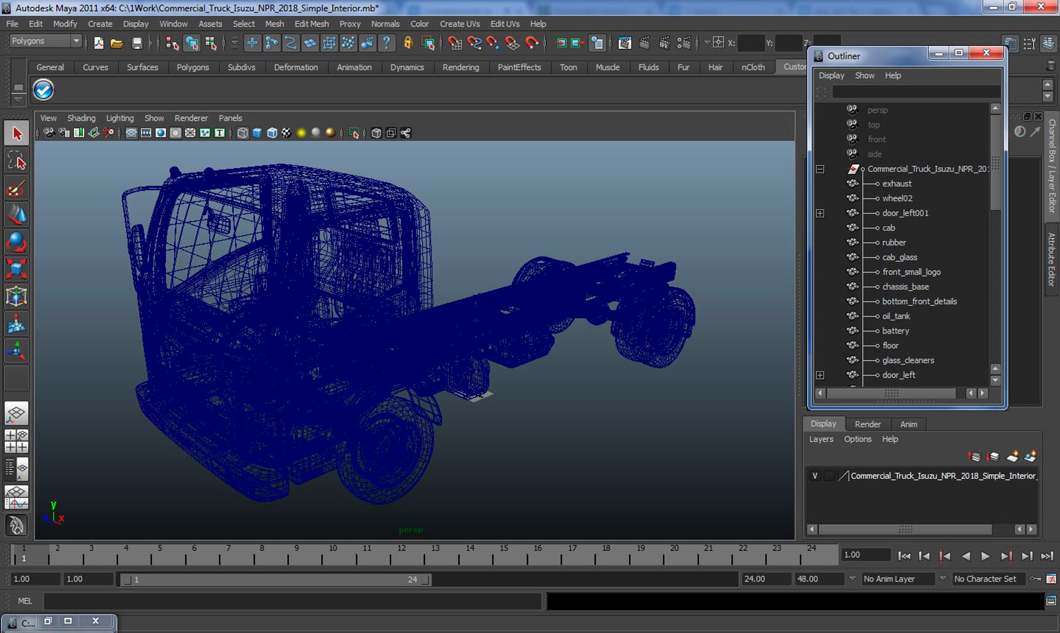Viewport: 1060px width, 633px height.
Task: Choose the Paint Selection tool
Action: [x=16, y=188]
